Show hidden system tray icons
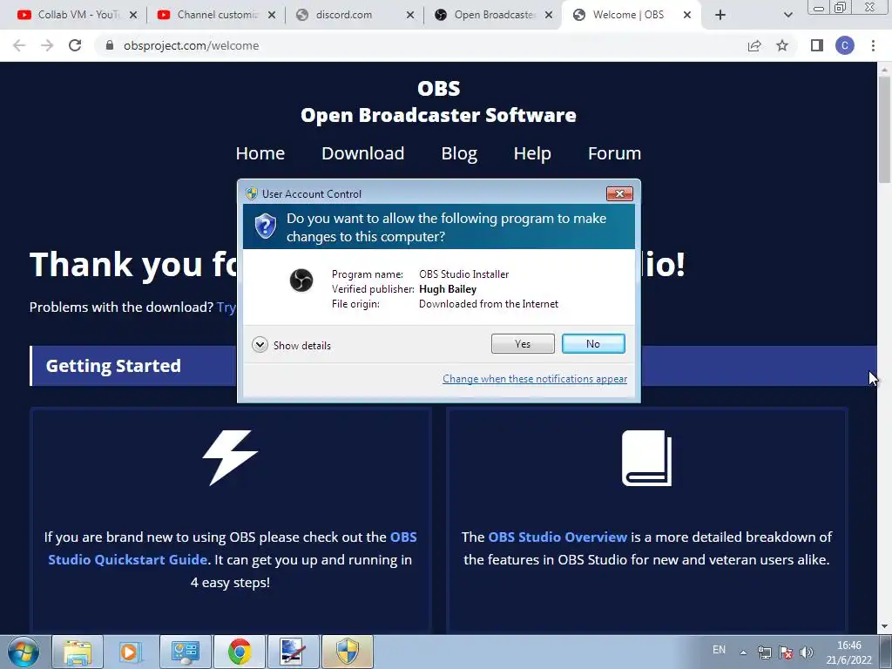 coord(743,652)
